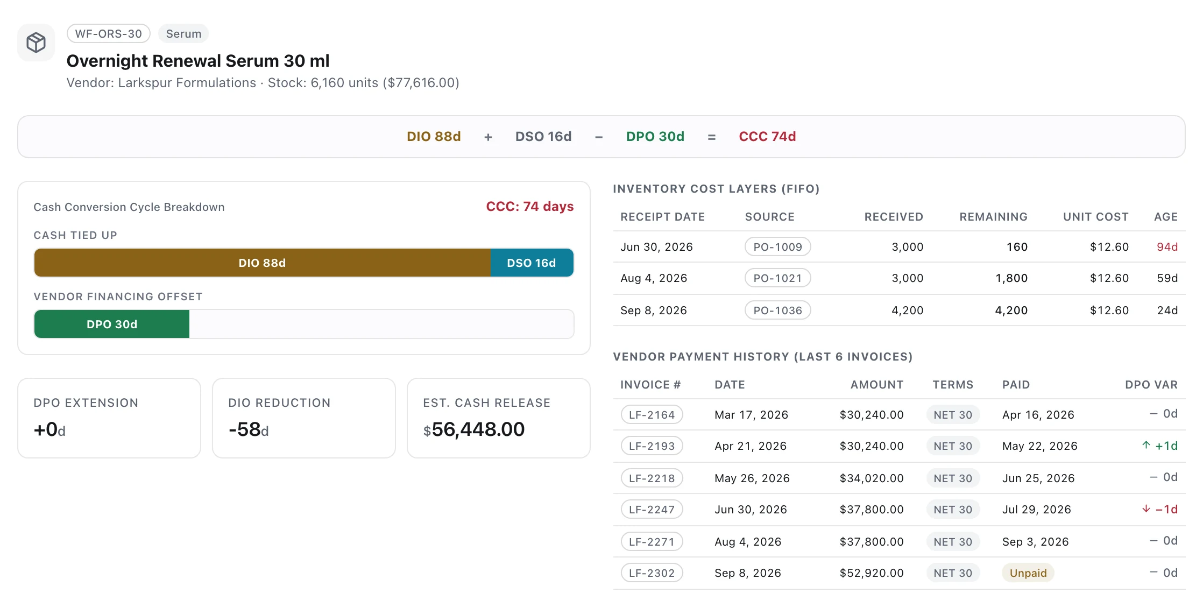This screenshot has height=607, width=1203.
Task: Click DPO 30d in the formula bar
Action: [655, 137]
